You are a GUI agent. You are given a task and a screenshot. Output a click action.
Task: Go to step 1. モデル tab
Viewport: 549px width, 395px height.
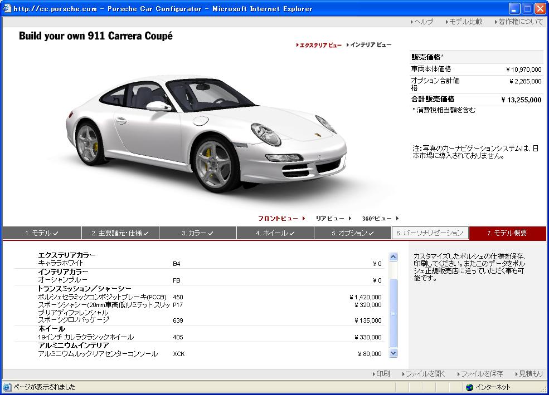click(42, 233)
